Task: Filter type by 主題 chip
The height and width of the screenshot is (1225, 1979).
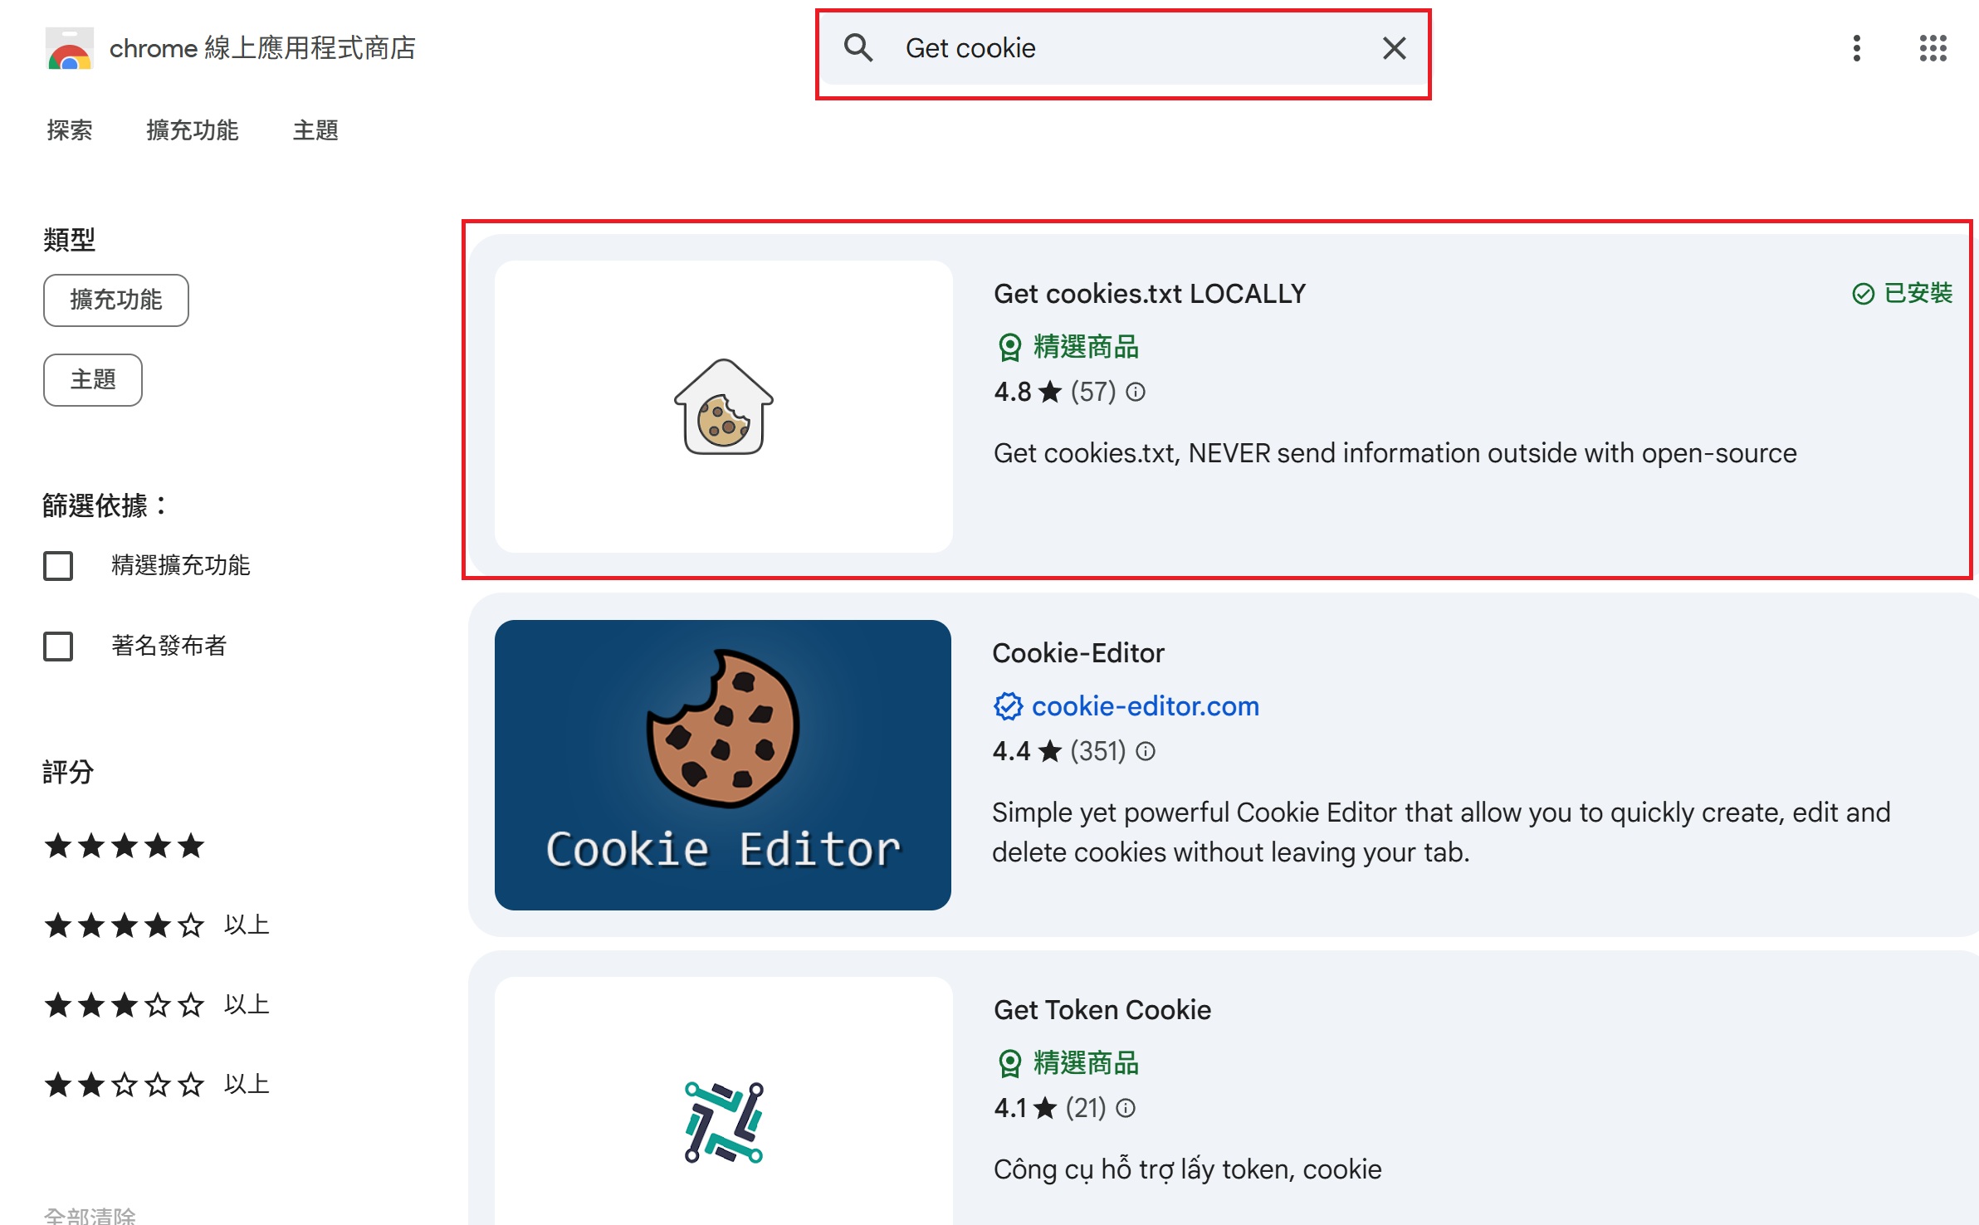Action: coord(93,380)
